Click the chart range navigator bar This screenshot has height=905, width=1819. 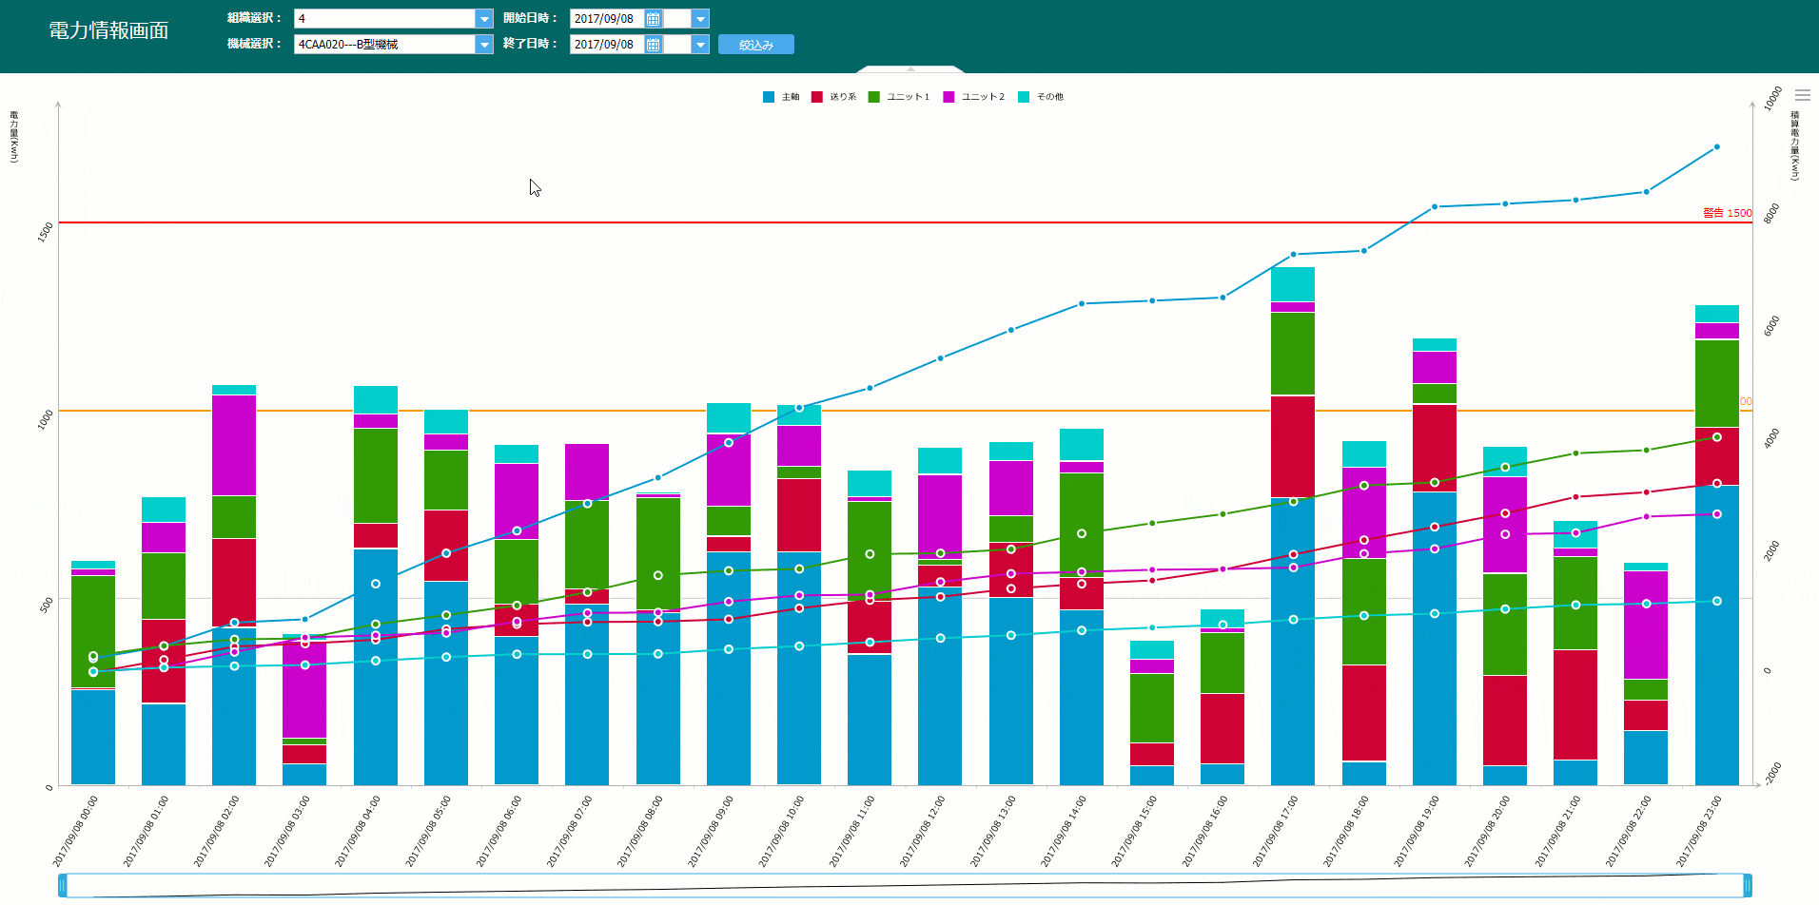pos(905,885)
